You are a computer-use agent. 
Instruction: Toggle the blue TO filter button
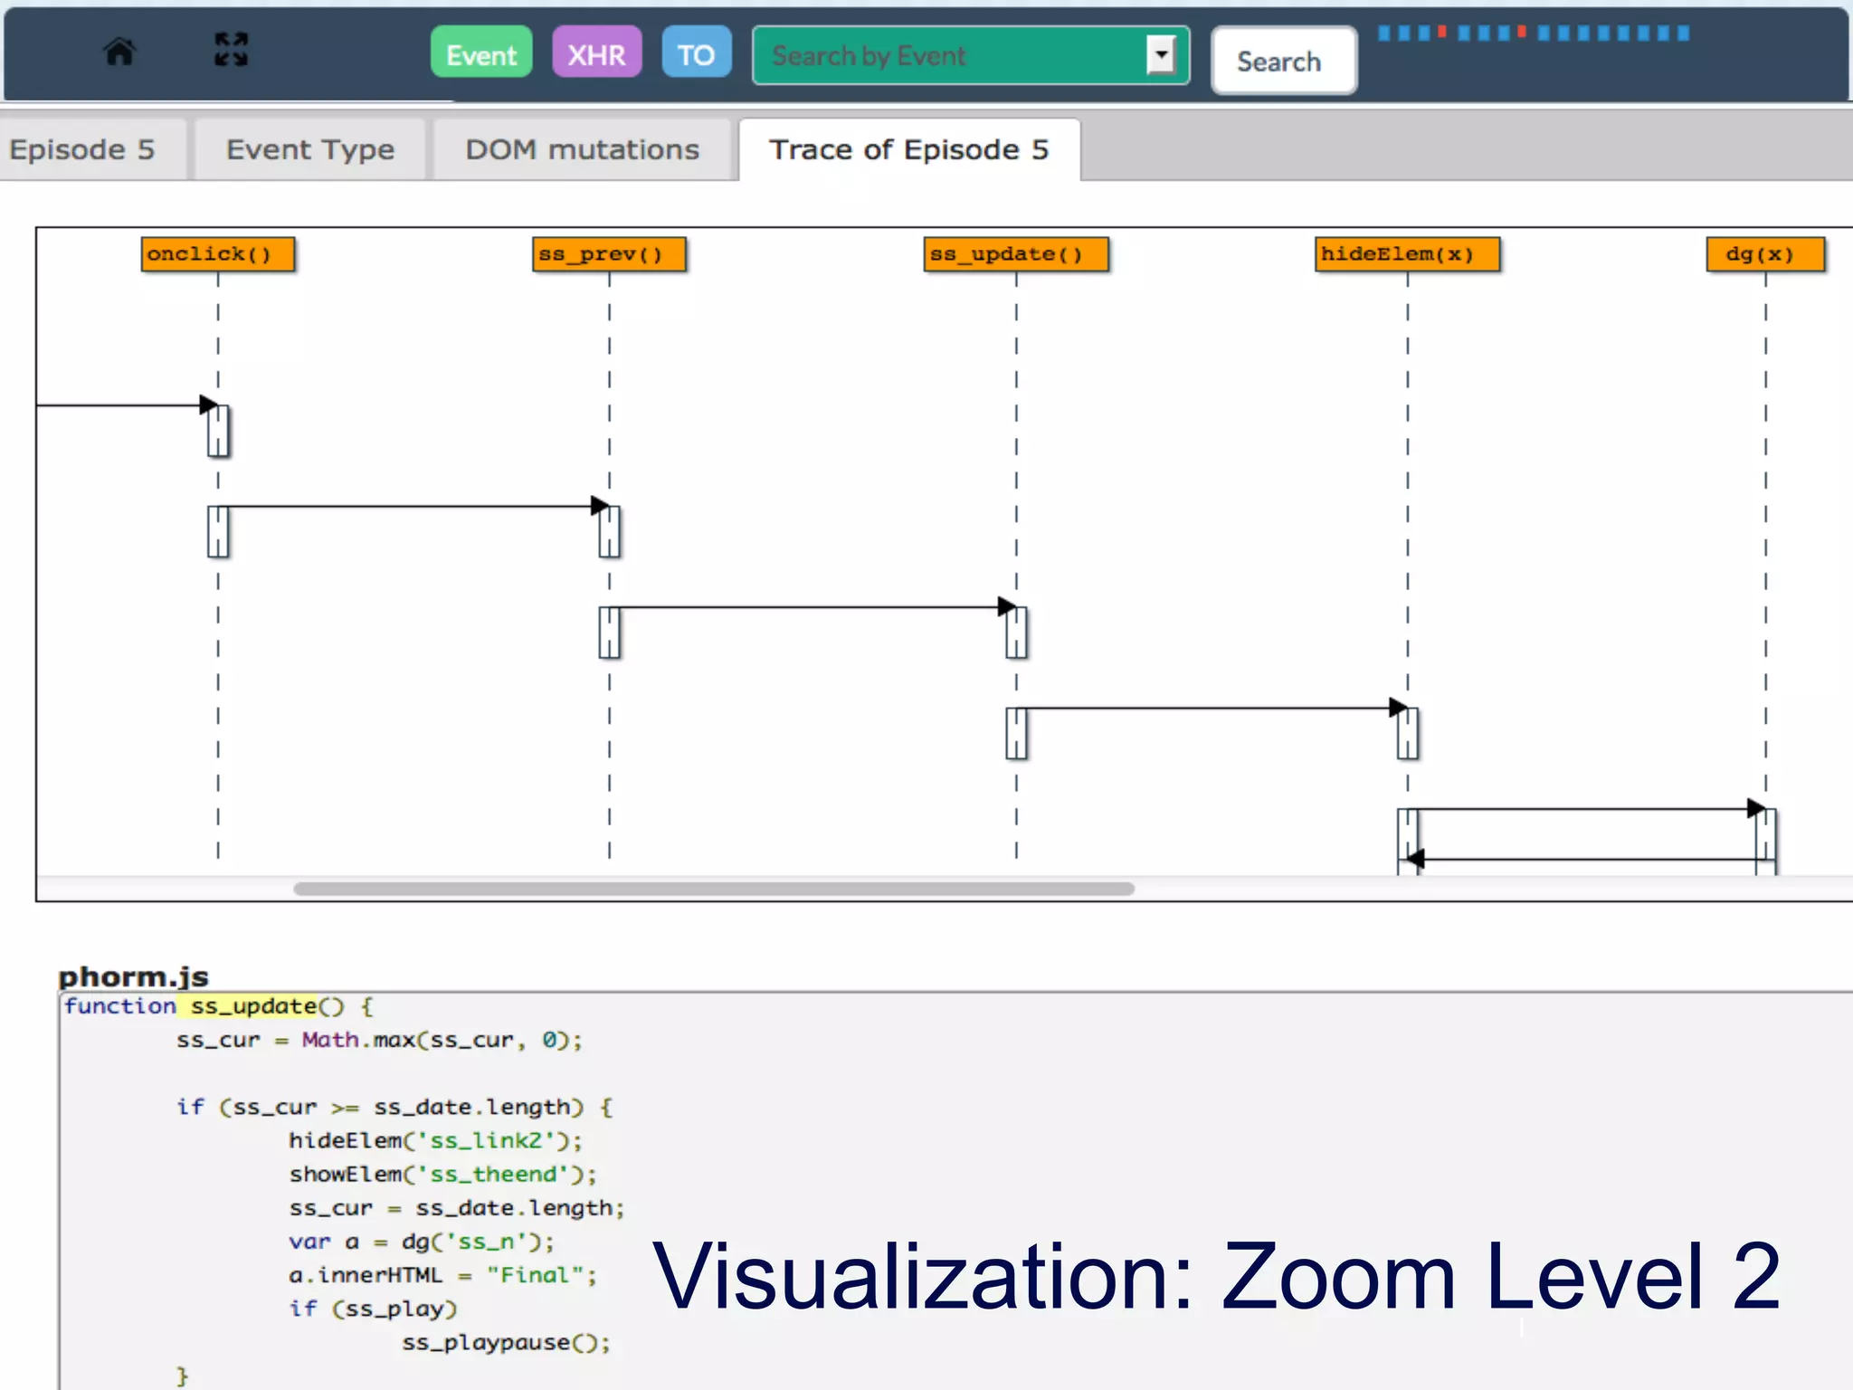pyautogui.click(x=697, y=52)
